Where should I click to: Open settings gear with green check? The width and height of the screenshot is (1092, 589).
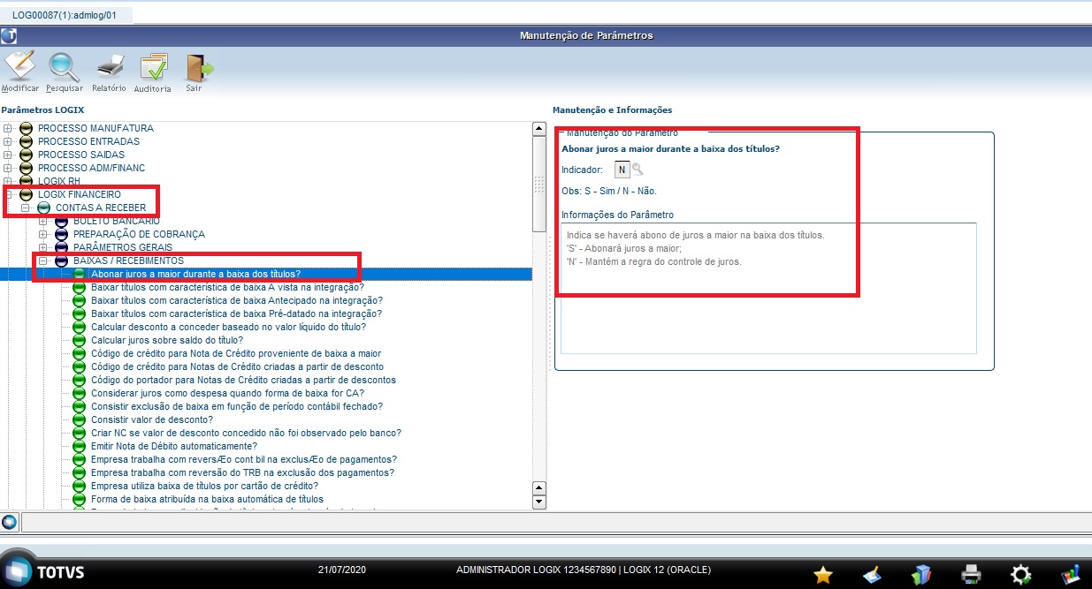pos(1021,574)
